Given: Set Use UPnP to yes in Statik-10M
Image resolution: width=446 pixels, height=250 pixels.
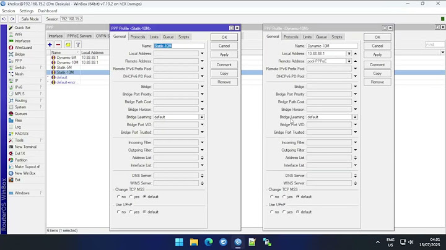Looking at the screenshot, I should click(131, 212).
